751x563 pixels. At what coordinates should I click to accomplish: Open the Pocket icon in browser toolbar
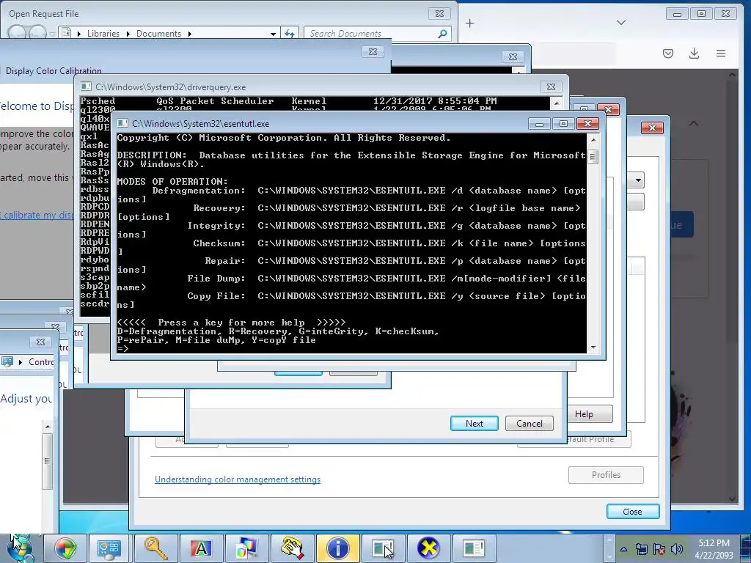coord(668,53)
